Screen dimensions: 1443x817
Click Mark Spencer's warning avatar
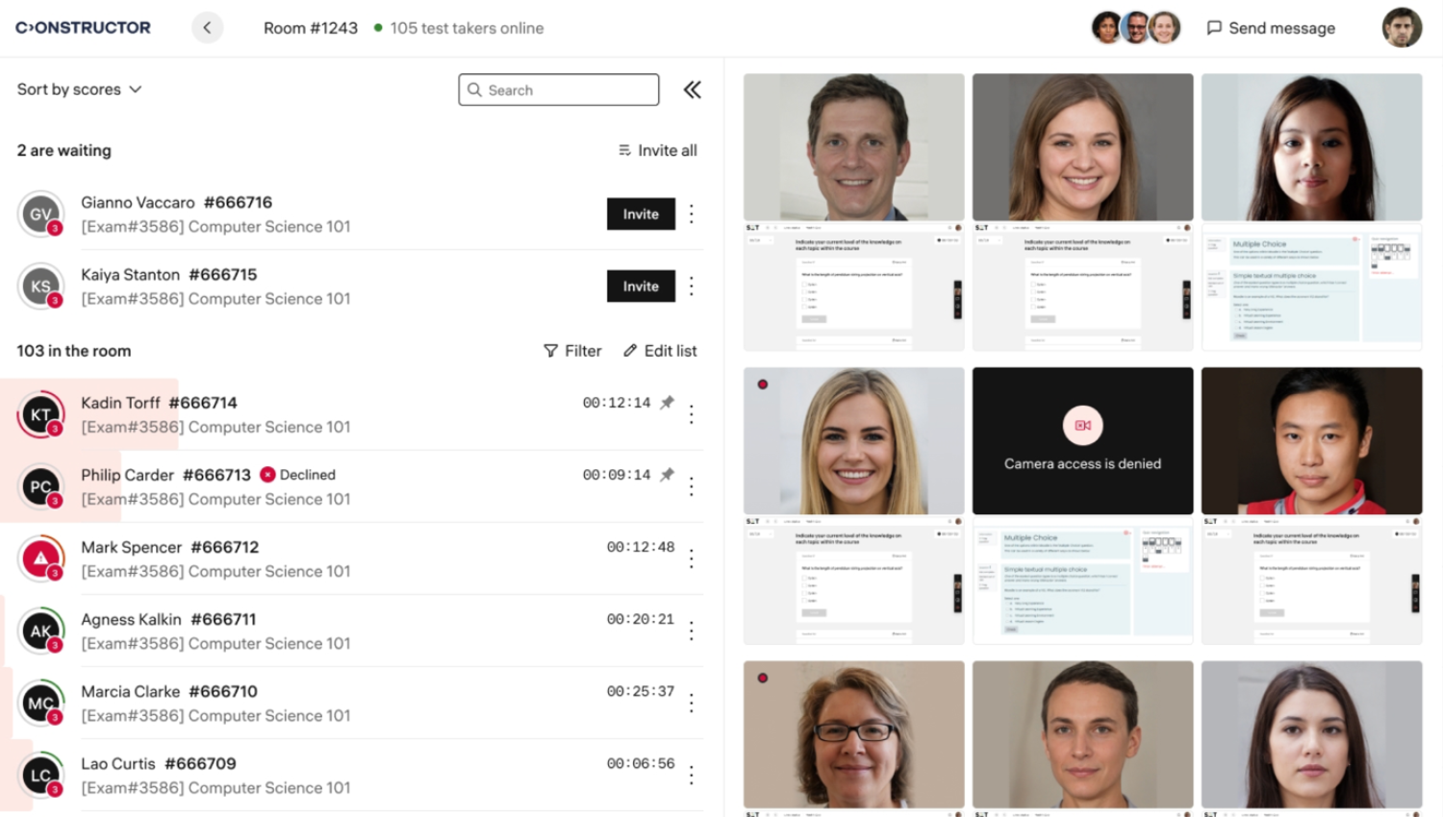click(40, 558)
